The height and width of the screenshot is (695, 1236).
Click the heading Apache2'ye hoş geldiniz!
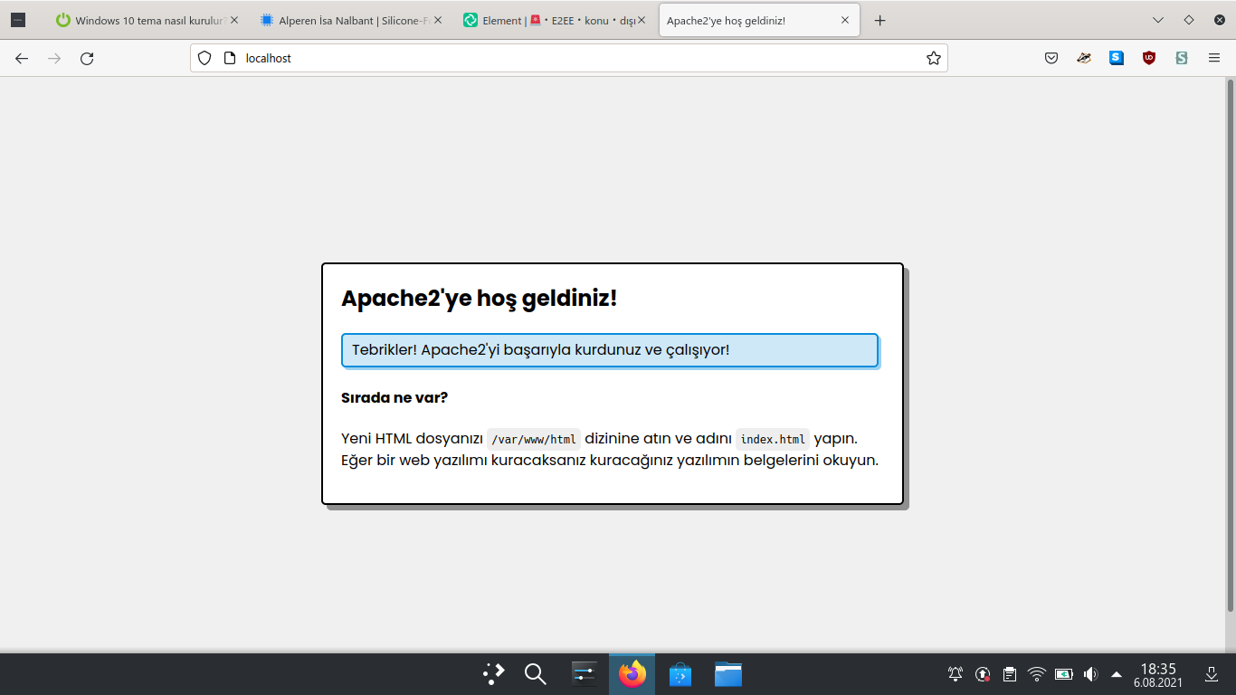479,298
